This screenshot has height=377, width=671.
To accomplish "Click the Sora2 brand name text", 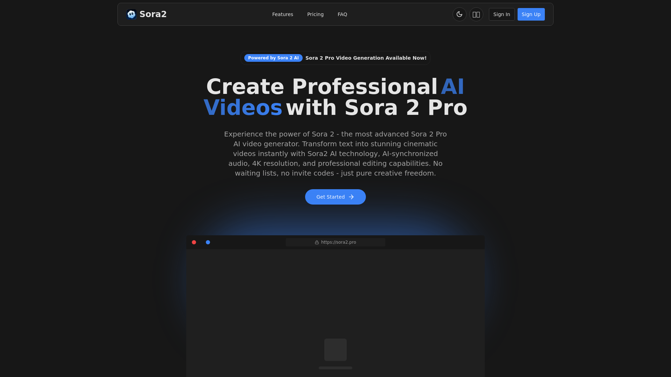I will [x=153, y=14].
